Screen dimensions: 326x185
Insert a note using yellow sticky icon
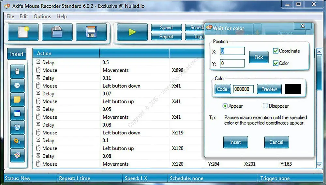(17, 100)
